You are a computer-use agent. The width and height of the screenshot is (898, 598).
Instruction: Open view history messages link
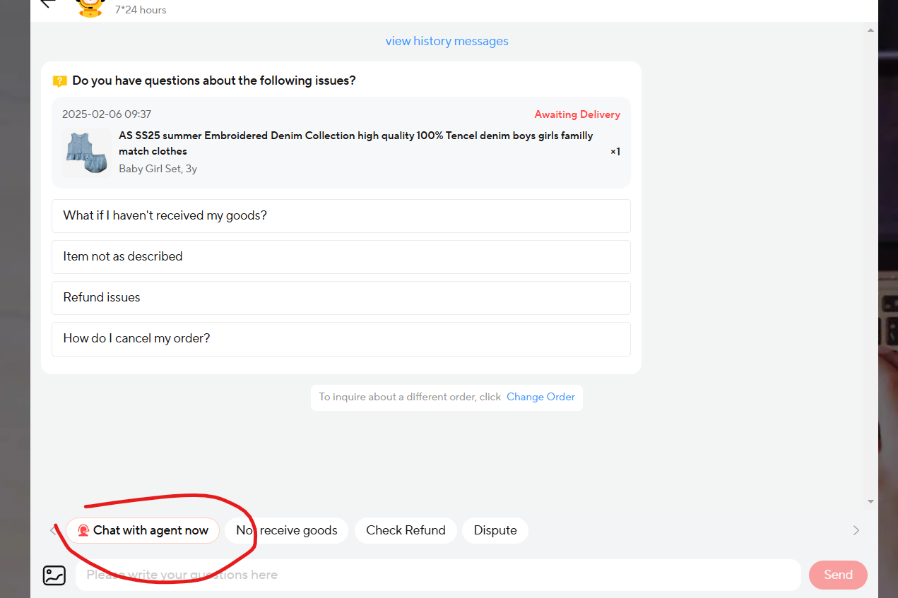point(447,41)
